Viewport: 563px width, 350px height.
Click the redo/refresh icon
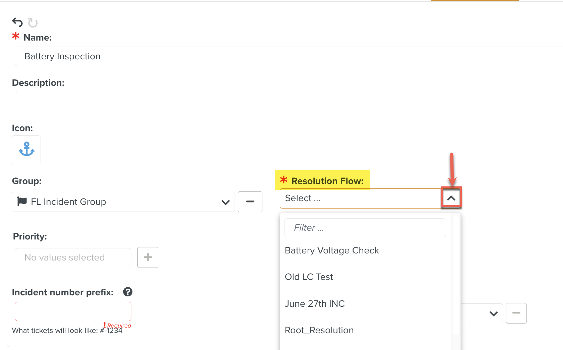coord(33,23)
